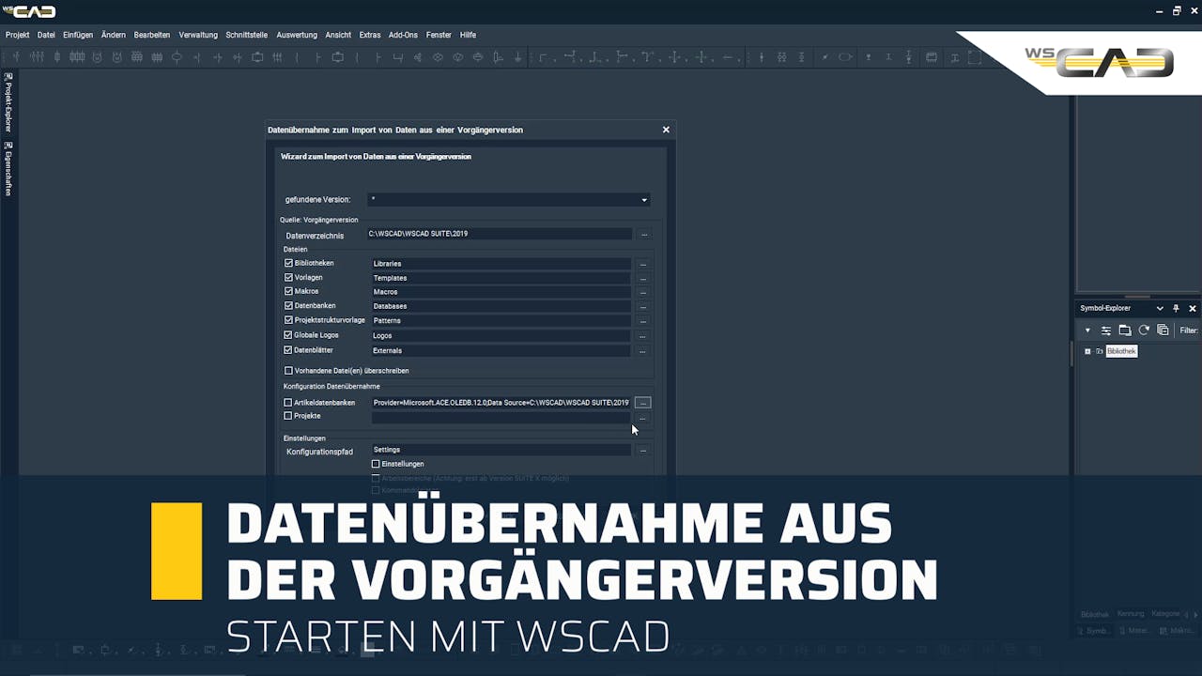Click the refresh icon in Symbol-Explorer
This screenshot has height=676, width=1202.
(1144, 330)
